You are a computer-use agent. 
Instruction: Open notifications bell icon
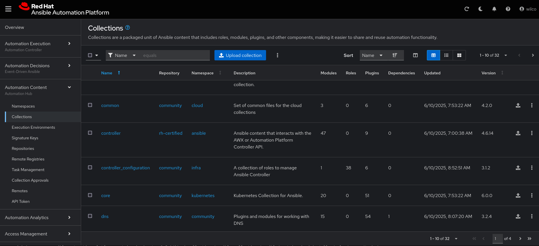coord(494,9)
